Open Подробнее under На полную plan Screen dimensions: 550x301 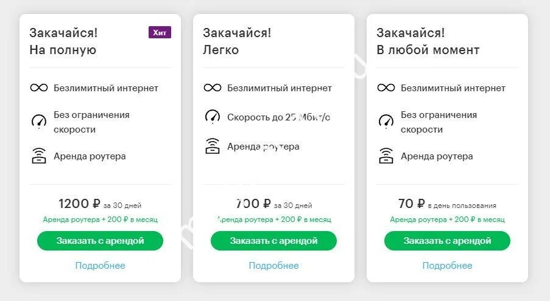(x=100, y=266)
